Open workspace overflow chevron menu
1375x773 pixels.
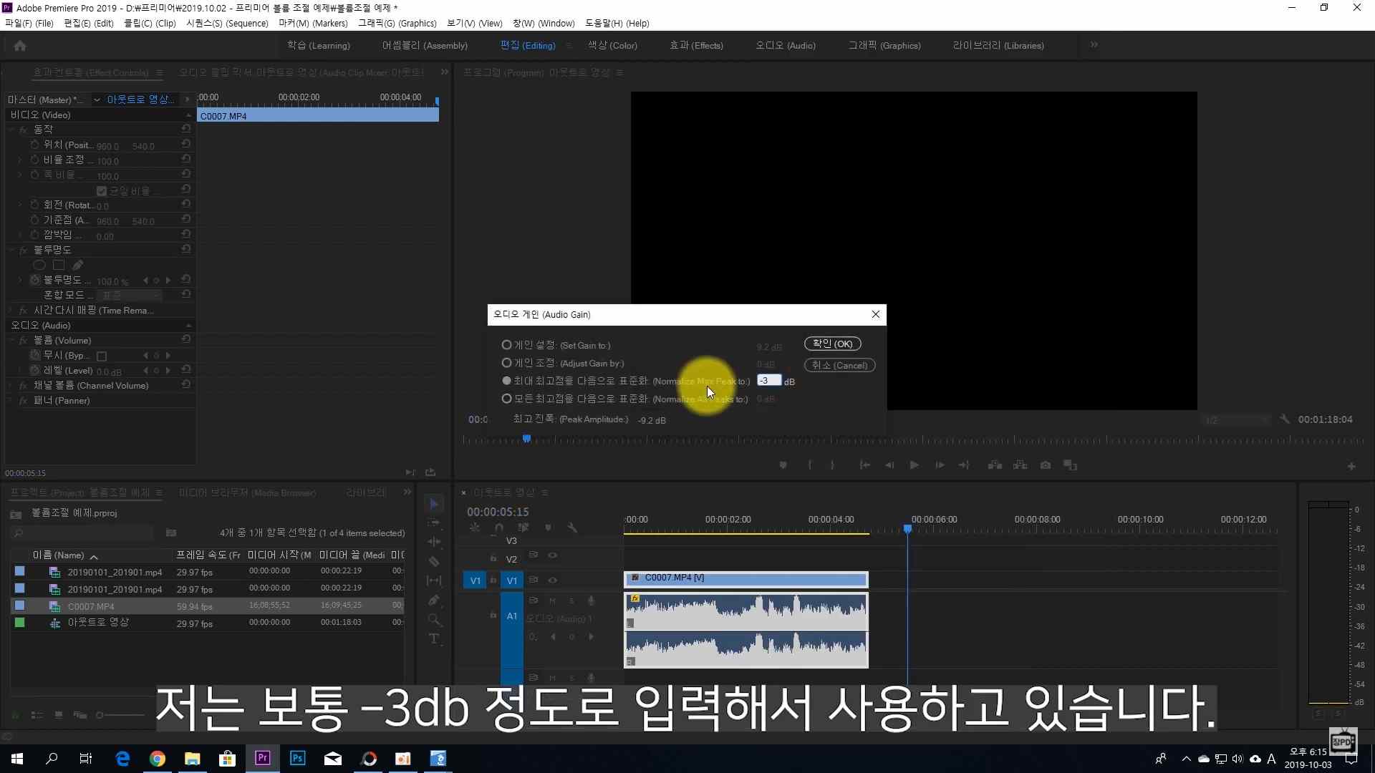1094,45
